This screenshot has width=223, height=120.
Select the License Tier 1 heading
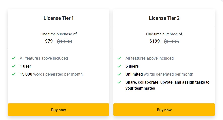(58, 18)
